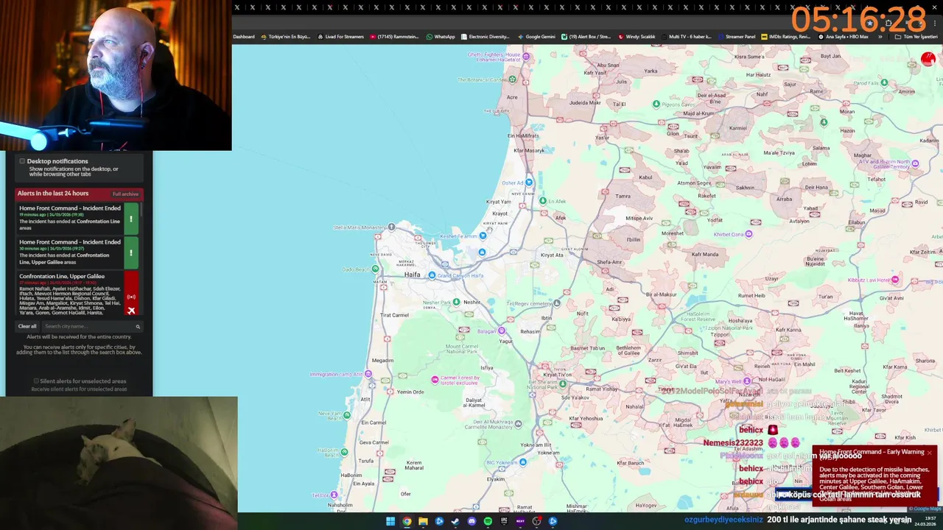Click the Shefa-Amr label on map
Image resolution: width=943 pixels, height=530 pixels.
pos(609,262)
